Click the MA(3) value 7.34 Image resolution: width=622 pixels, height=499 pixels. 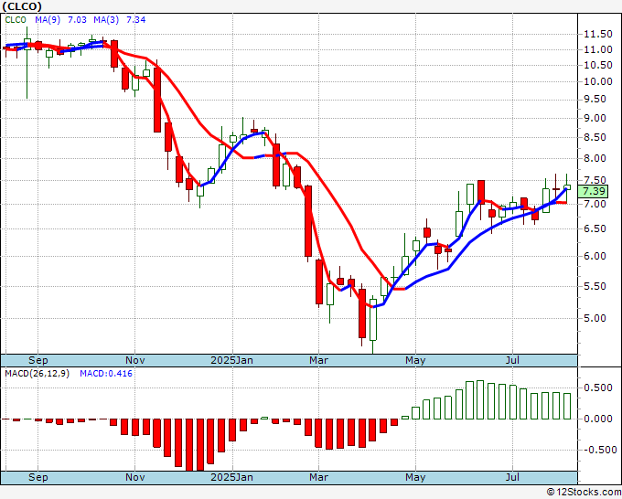coord(135,20)
